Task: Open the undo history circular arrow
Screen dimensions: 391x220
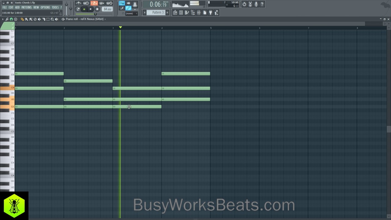Action: tap(244, 4)
